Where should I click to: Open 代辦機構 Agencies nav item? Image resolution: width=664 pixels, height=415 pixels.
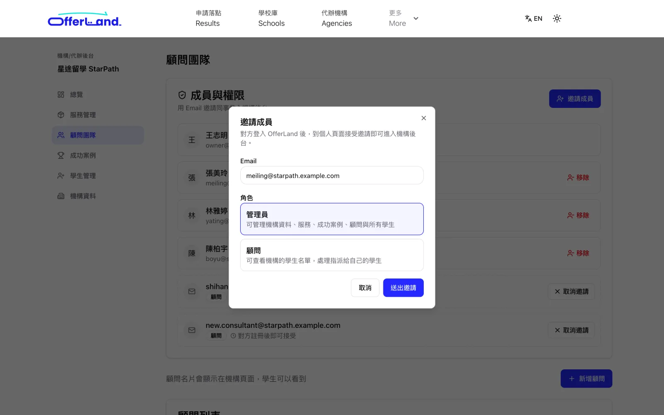pos(337,18)
